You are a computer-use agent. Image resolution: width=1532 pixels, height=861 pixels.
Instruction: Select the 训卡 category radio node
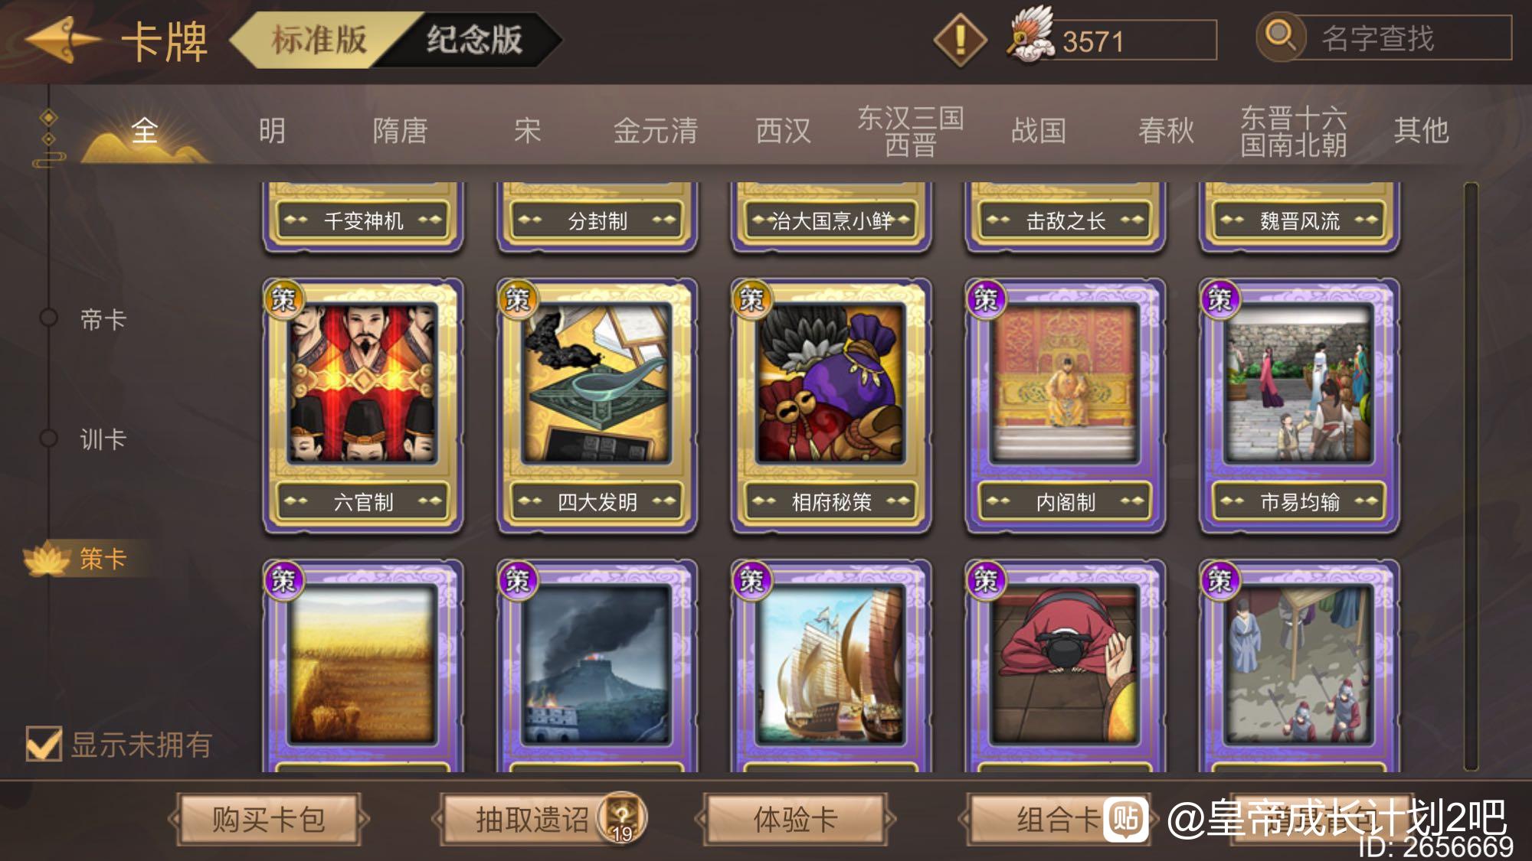point(48,439)
